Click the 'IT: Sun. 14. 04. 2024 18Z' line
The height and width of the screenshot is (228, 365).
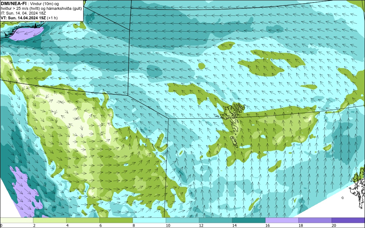tap(23, 13)
